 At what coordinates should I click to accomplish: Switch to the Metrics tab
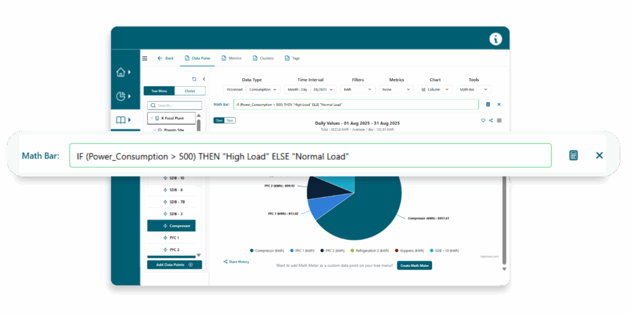[232, 58]
